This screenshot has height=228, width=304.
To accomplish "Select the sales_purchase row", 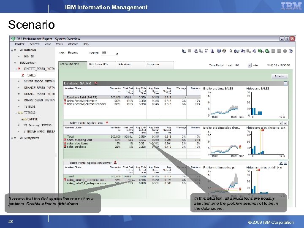I will tap(132, 147).
